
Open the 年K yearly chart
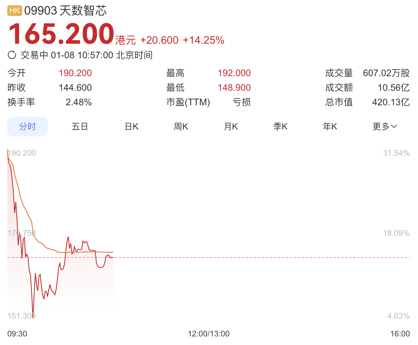[330, 126]
